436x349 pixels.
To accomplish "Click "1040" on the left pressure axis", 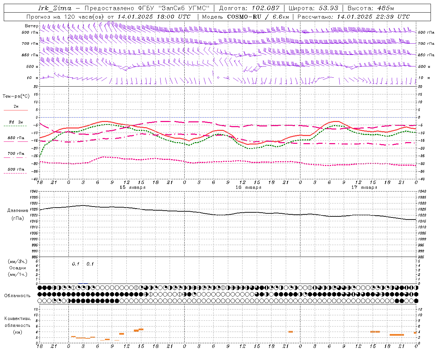I will pyautogui.click(x=33, y=192).
